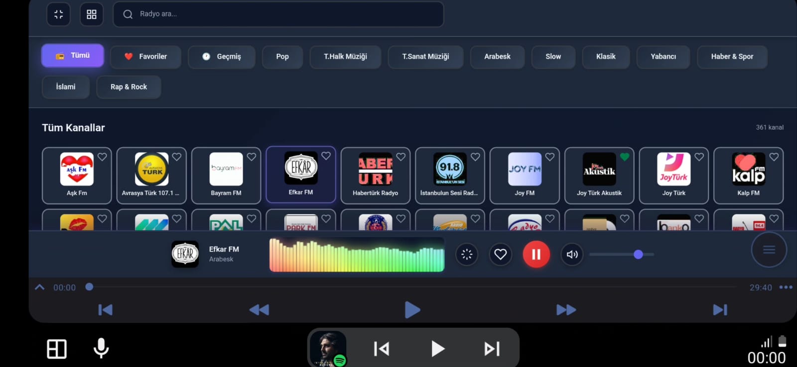Rewind with the double-left arrows
Screen dimensions: 797x367
pyautogui.click(x=259, y=310)
